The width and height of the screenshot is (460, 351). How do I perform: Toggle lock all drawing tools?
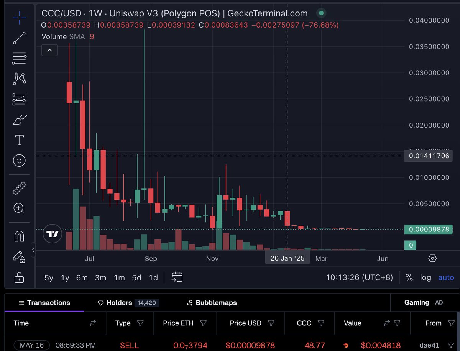click(x=19, y=277)
